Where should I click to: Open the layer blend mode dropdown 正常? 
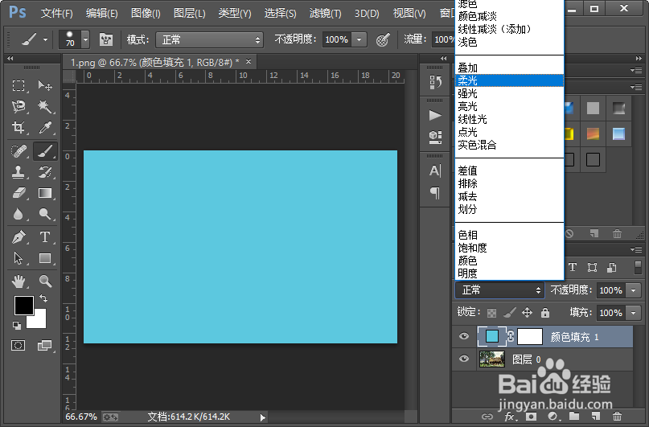[x=499, y=290]
